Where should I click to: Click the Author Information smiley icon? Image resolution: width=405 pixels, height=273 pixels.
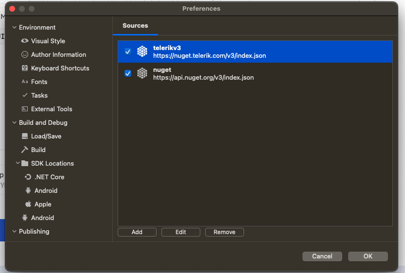tap(25, 54)
